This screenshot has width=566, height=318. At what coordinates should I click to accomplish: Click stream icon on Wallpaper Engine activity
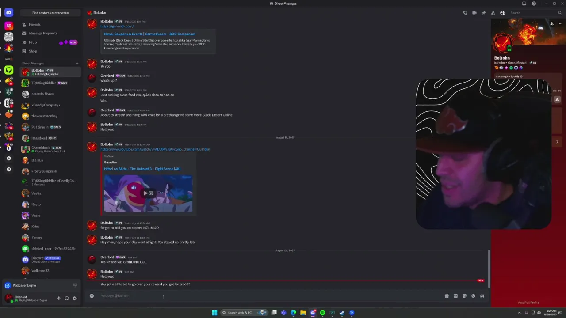click(x=75, y=285)
